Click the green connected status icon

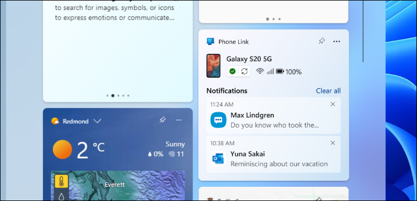tap(233, 71)
